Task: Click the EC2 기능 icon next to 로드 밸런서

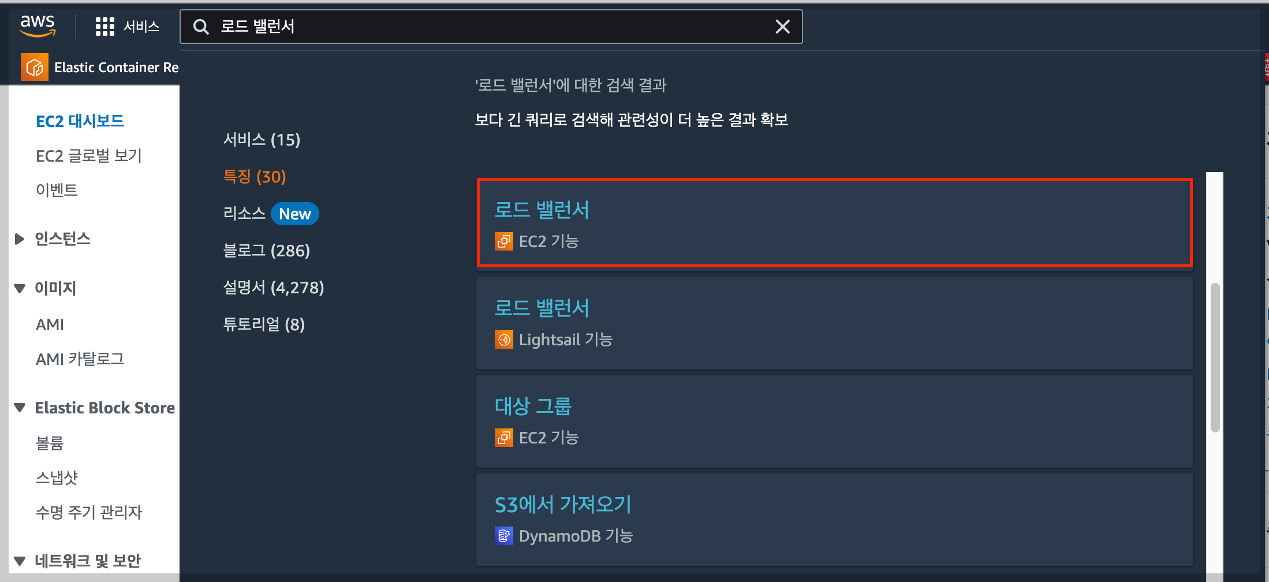Action: (x=504, y=241)
